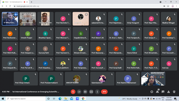The width and height of the screenshot is (179, 101).
Task: Open Chrome's three-dot browser menu
Action: pyautogui.click(x=176, y=6)
